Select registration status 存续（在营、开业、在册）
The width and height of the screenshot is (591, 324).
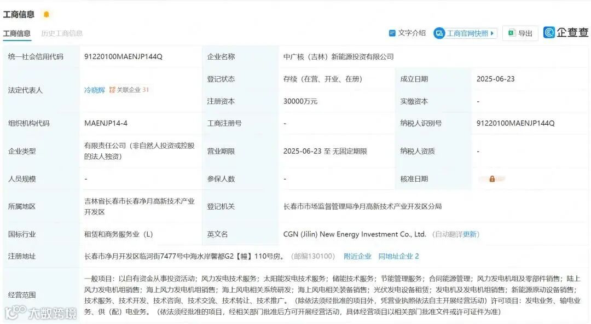(x=323, y=79)
